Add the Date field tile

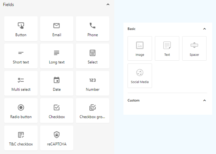point(57,83)
